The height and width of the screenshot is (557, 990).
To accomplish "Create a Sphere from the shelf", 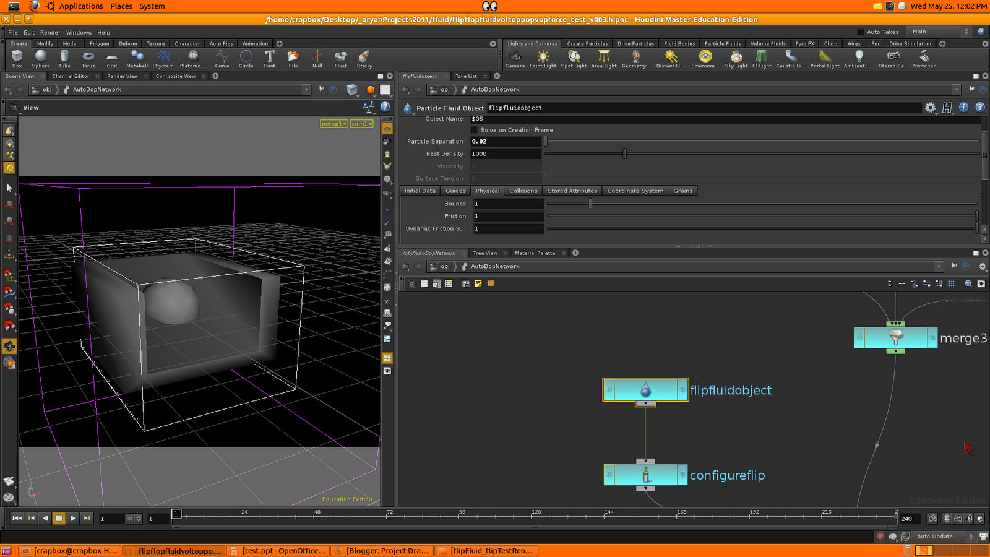I will 41,59.
